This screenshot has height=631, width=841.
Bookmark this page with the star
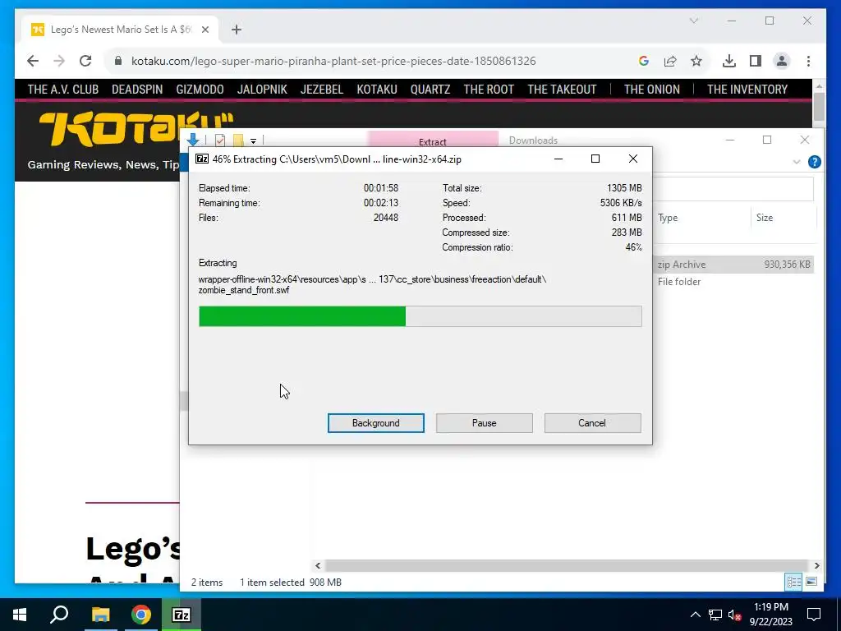(696, 61)
